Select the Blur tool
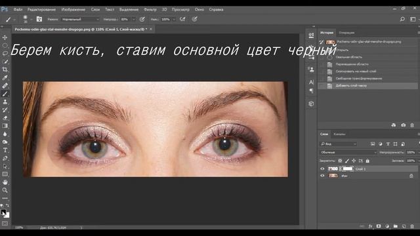Viewport: 420px width, 236px height. 5,134
